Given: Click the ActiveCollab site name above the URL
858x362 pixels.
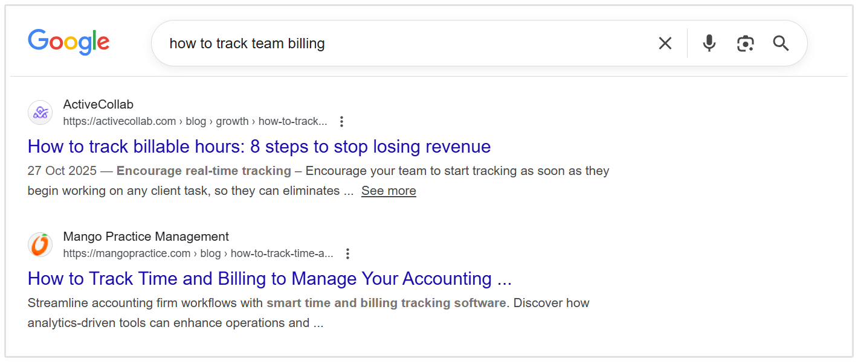Looking at the screenshot, I should [98, 104].
